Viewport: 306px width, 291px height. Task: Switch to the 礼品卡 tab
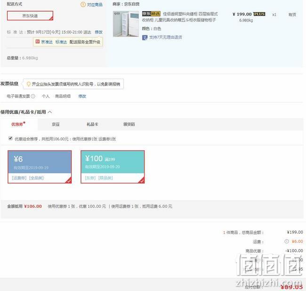coord(92,124)
